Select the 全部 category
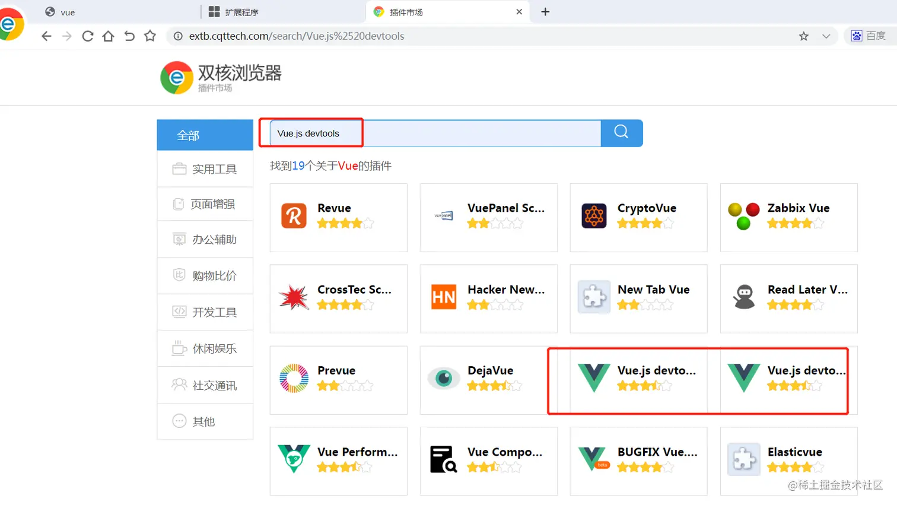 point(205,135)
